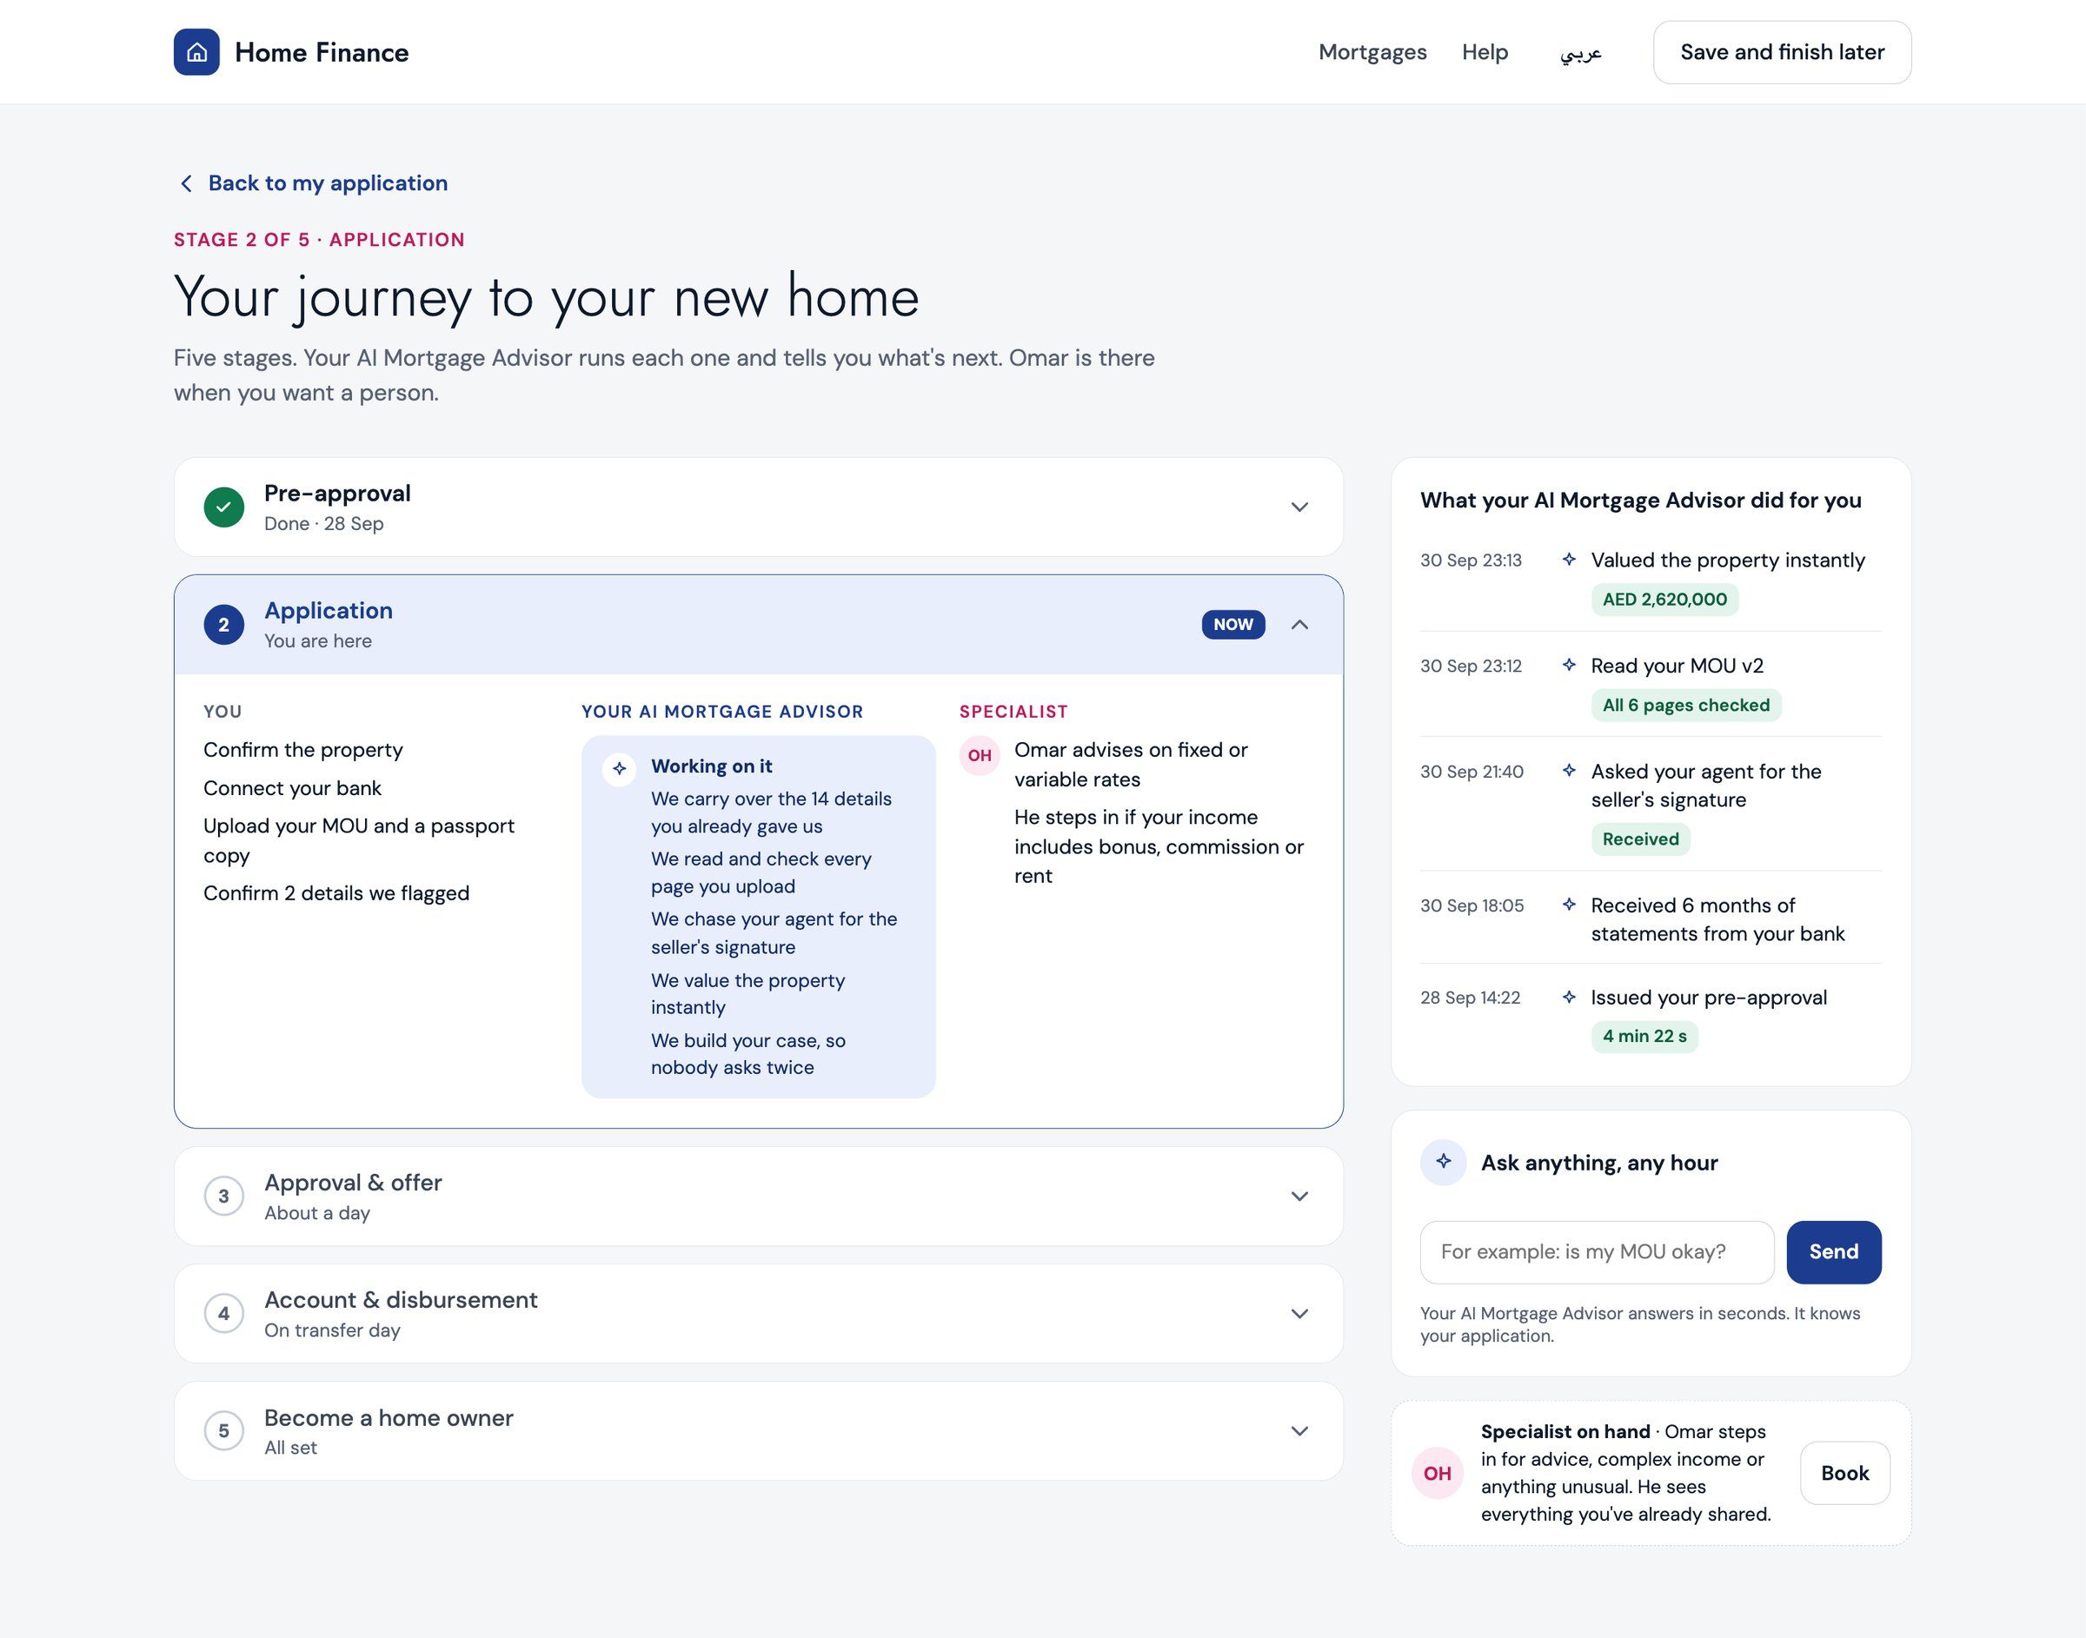This screenshot has height=1638, width=2086.
Task: Click the number 4 Account & disbursement badge
Action: [x=223, y=1314]
